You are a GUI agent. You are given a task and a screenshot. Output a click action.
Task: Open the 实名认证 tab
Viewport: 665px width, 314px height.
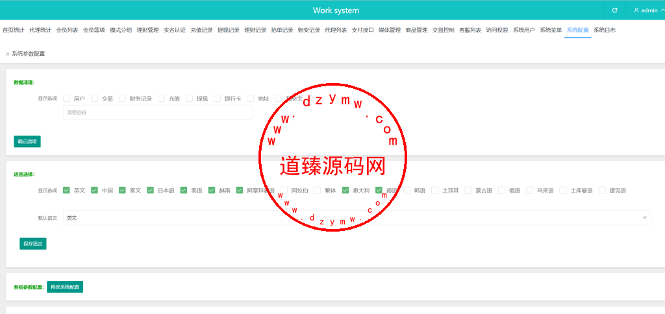[175, 30]
